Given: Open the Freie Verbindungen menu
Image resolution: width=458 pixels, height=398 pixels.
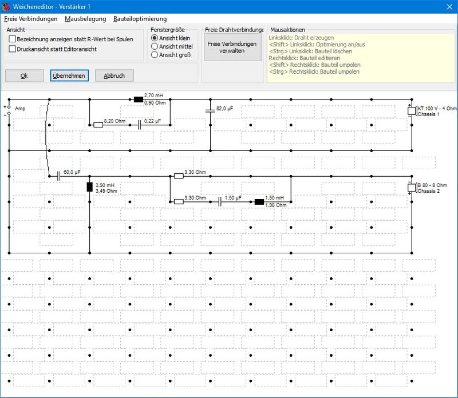Looking at the screenshot, I should 31,19.
